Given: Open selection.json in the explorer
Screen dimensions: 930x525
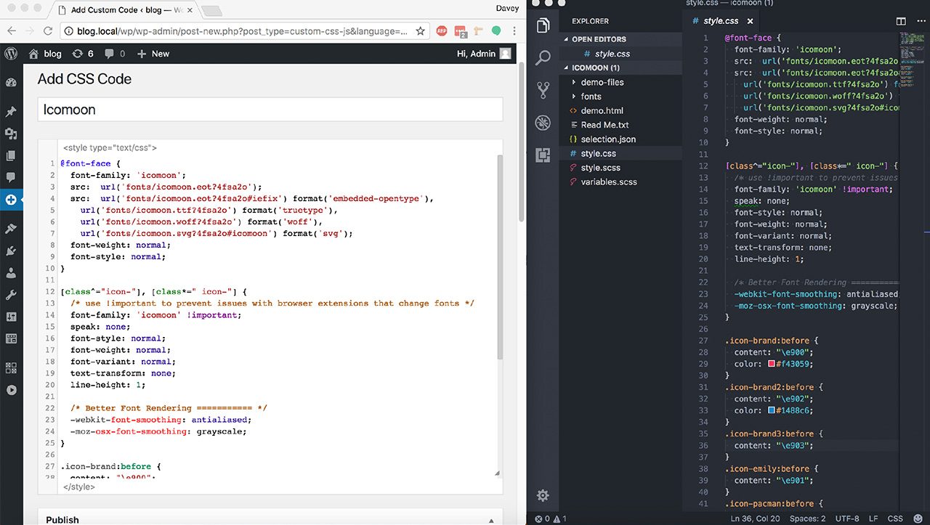Looking at the screenshot, I should tap(607, 139).
